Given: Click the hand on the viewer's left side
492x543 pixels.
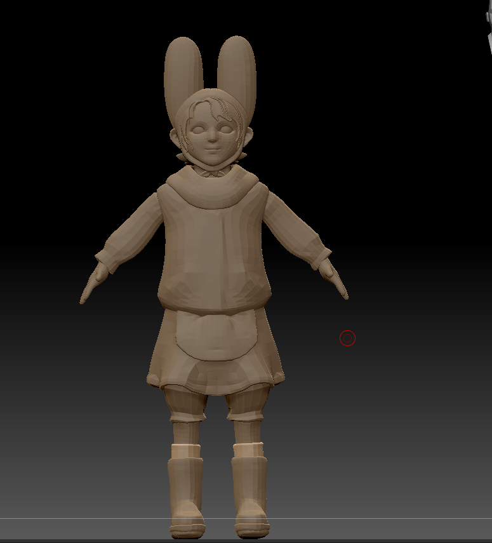Looking at the screenshot, I should [94, 283].
